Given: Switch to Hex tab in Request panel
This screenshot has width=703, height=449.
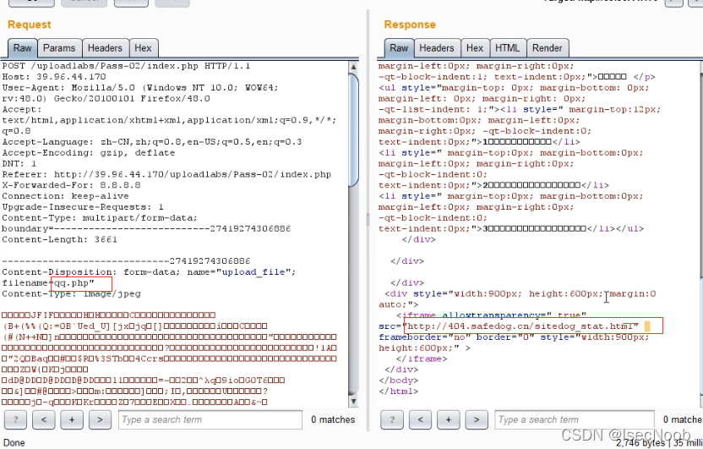Looking at the screenshot, I should pyautogui.click(x=143, y=48).
